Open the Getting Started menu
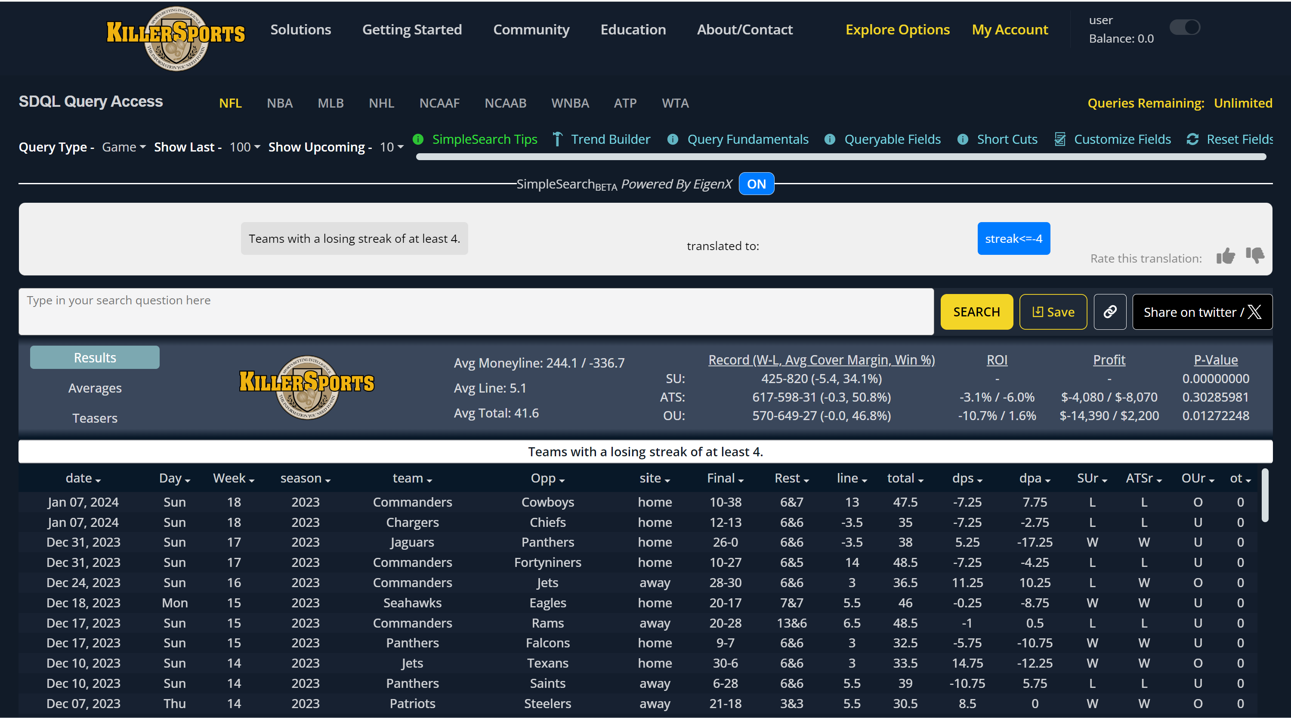 click(x=412, y=30)
